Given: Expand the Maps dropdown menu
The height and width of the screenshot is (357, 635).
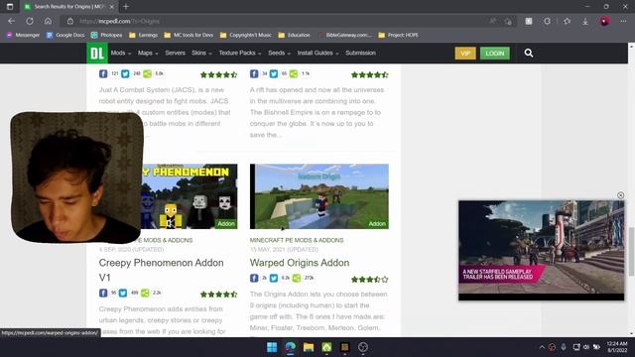Looking at the screenshot, I should click(148, 53).
